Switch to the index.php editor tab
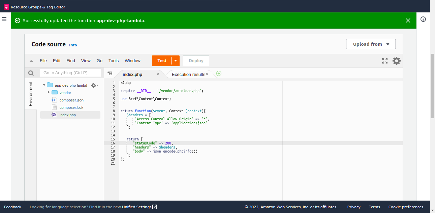This screenshot has height=213, width=435. point(132,75)
